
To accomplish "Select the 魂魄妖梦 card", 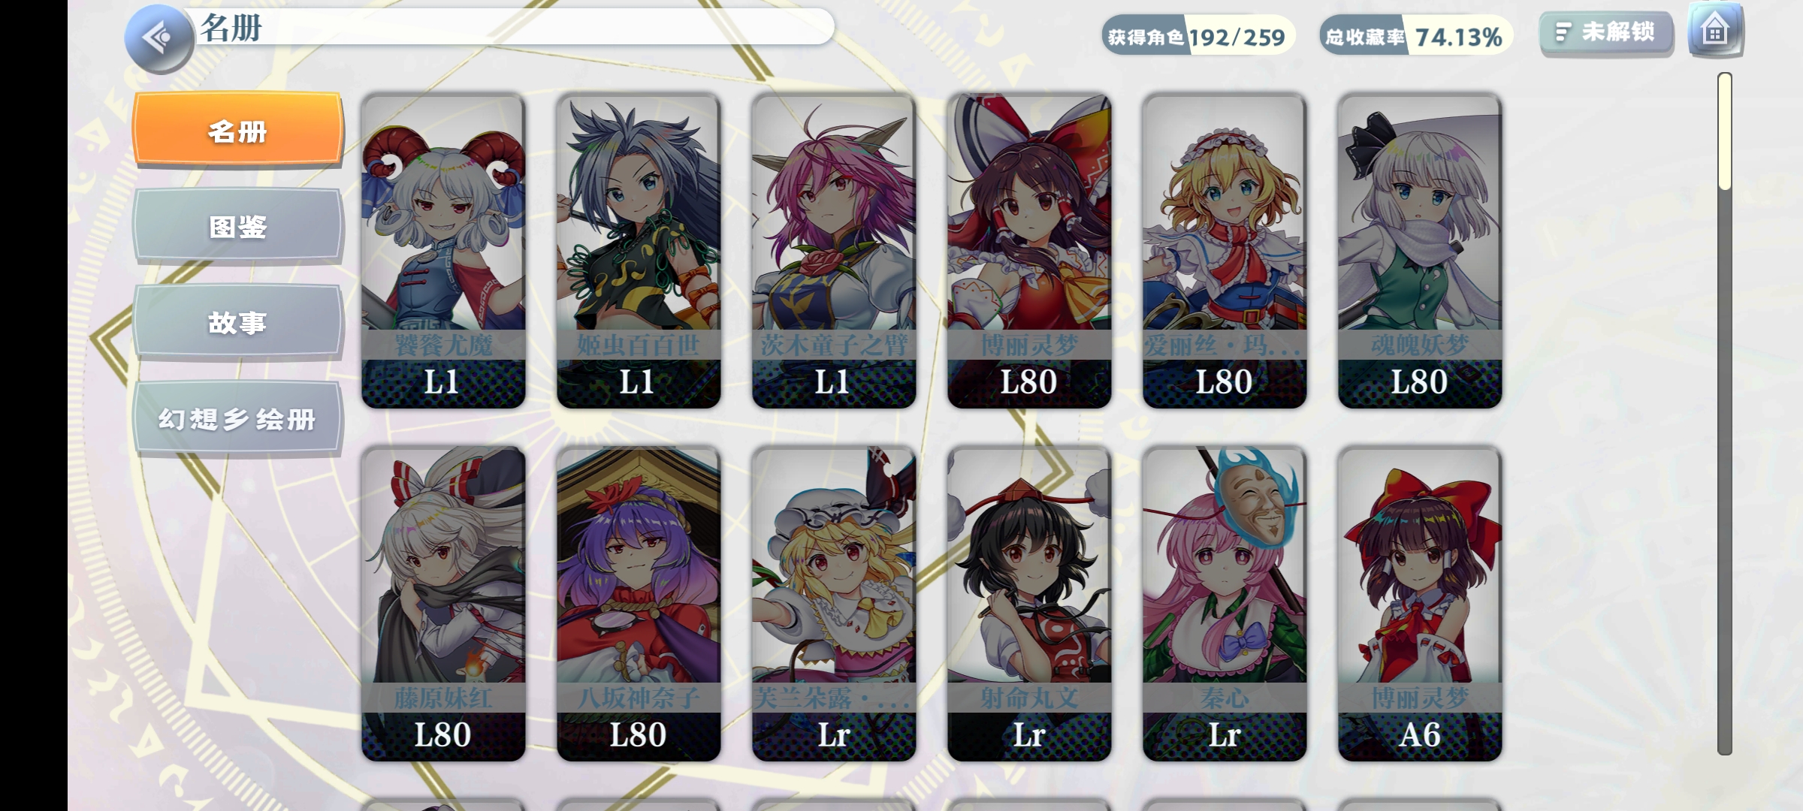I will (1420, 251).
